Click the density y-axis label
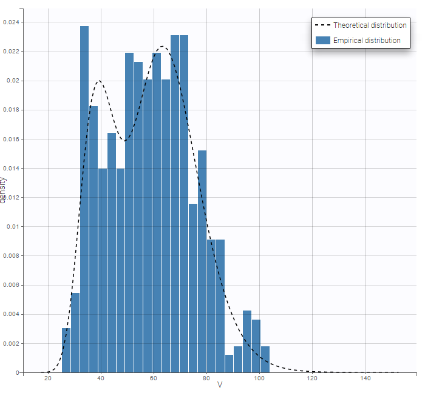 (x=4, y=190)
